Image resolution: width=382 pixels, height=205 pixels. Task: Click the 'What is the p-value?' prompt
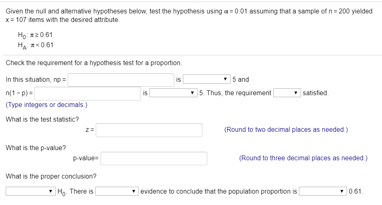(x=36, y=148)
